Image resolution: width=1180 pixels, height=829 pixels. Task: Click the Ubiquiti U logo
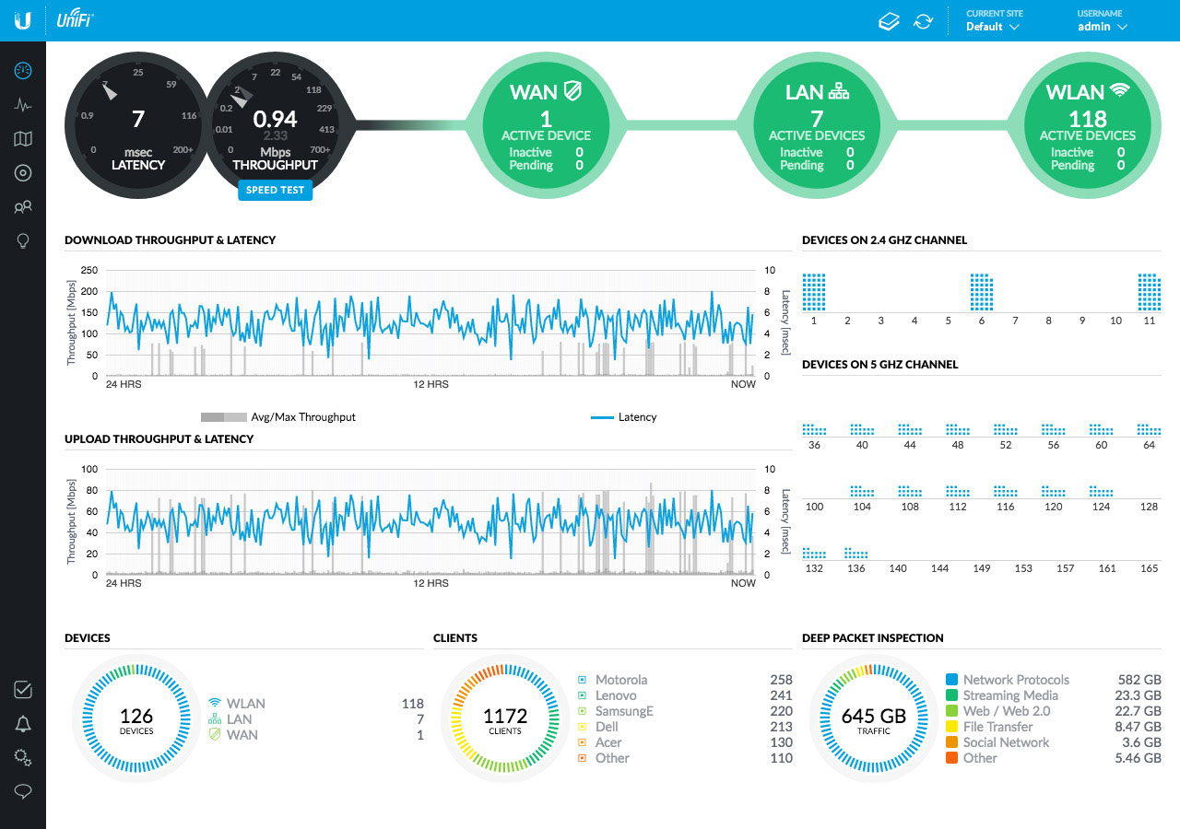tap(23, 20)
